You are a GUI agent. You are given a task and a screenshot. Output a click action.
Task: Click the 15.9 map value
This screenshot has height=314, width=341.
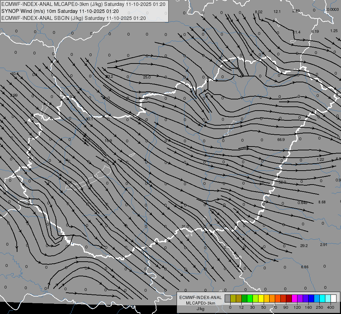[108, 141]
